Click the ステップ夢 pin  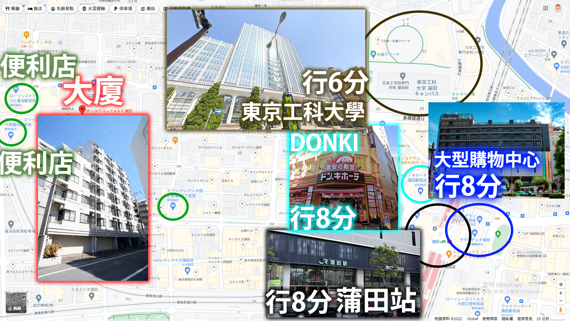(134, 49)
